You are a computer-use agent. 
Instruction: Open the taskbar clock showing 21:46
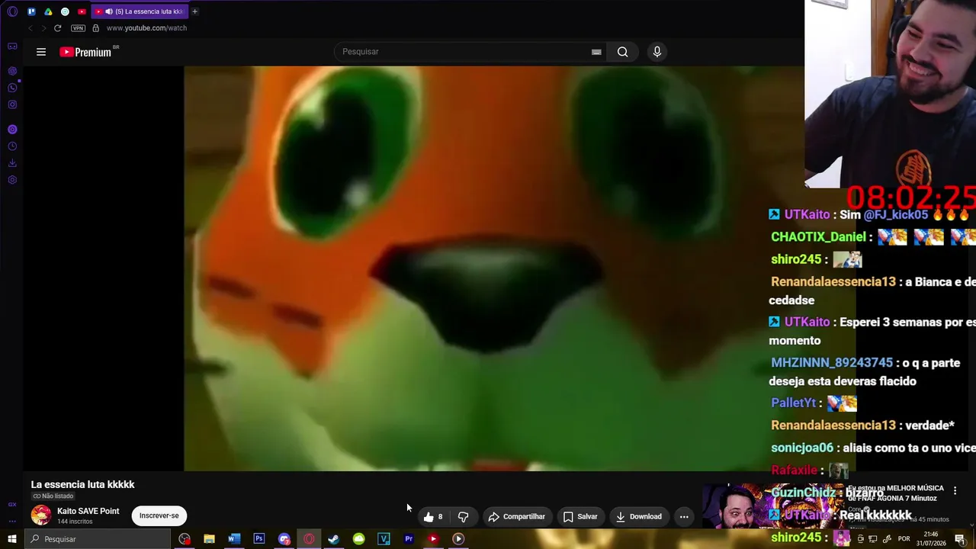click(x=932, y=539)
